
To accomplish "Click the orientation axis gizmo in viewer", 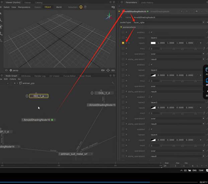I will [109, 16].
